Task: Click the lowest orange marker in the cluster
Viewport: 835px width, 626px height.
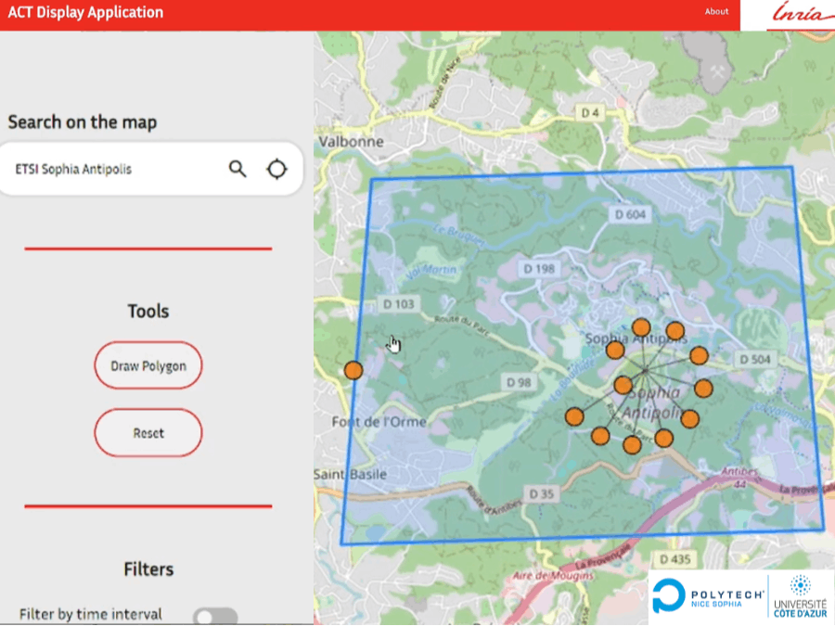Action: click(x=632, y=445)
